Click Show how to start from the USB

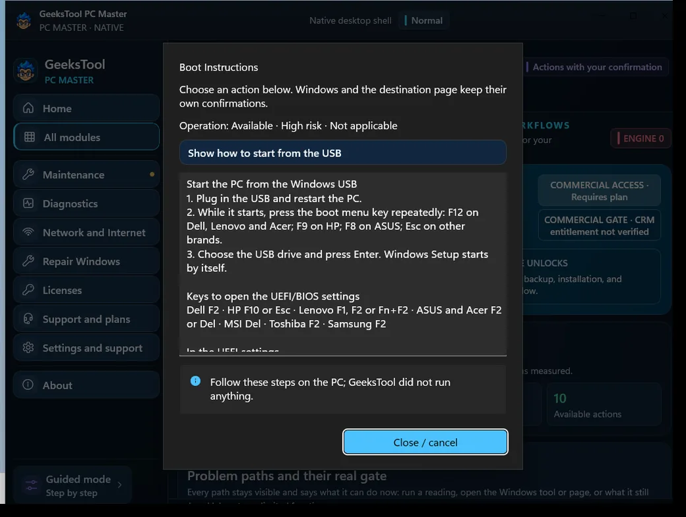(342, 152)
